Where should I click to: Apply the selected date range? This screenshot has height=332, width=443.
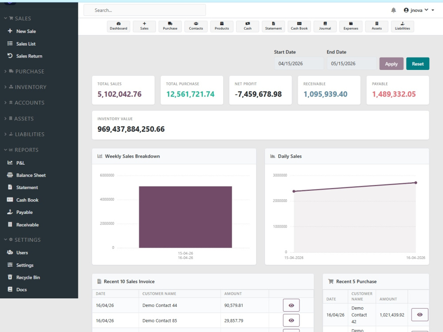pos(391,64)
